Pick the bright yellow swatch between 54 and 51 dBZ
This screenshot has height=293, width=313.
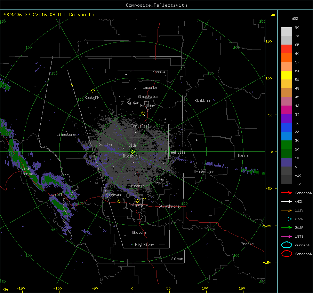pyautogui.click(x=287, y=75)
